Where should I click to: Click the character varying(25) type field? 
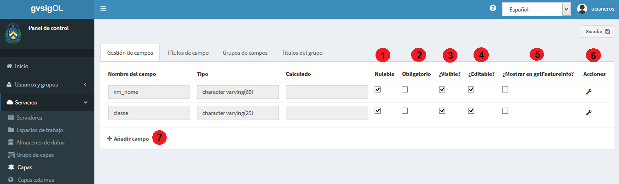238,113
